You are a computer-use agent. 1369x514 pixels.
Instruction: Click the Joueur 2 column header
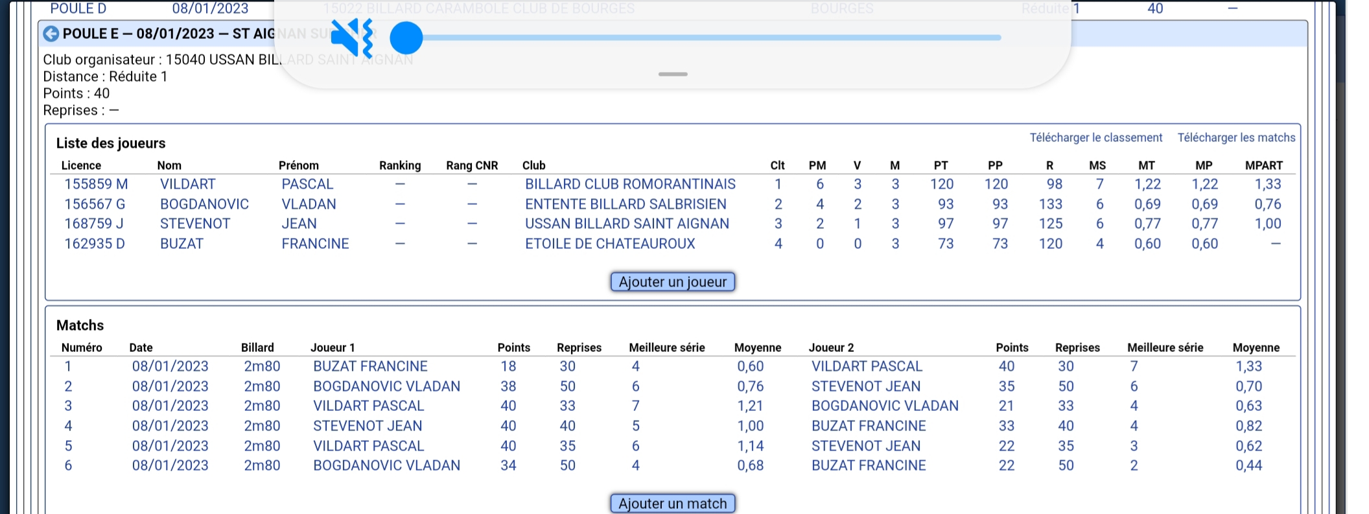831,347
